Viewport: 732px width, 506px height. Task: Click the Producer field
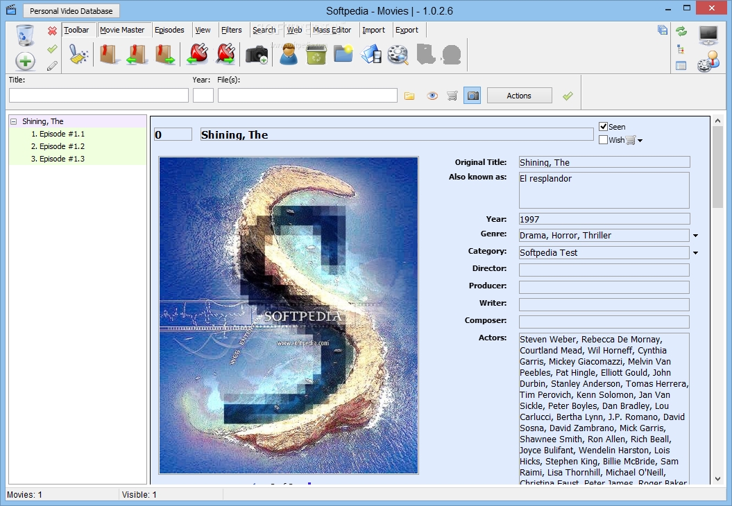(604, 287)
